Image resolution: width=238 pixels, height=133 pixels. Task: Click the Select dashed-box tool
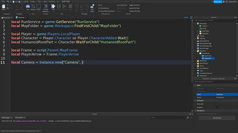pos(39,7)
